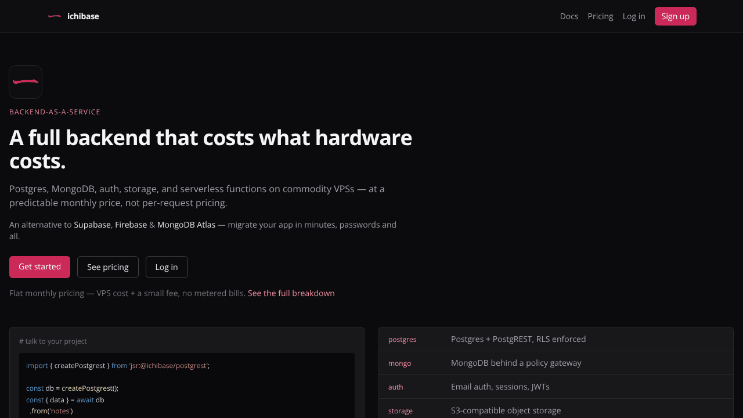
Task: Click the large ichibase app icon tile
Action: (x=26, y=82)
